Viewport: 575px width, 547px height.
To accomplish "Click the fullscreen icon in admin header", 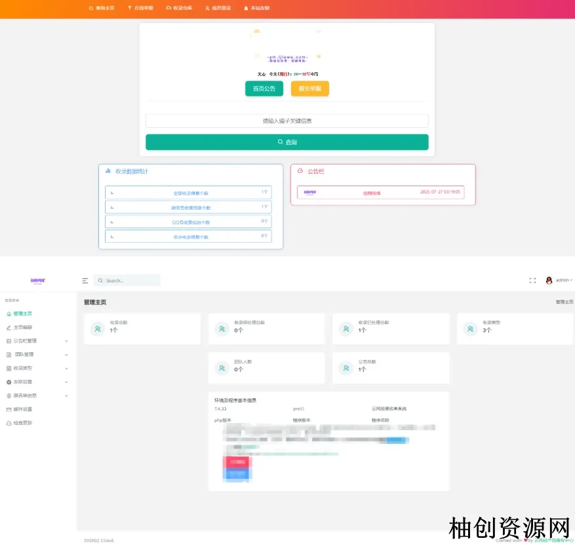I will click(x=532, y=281).
